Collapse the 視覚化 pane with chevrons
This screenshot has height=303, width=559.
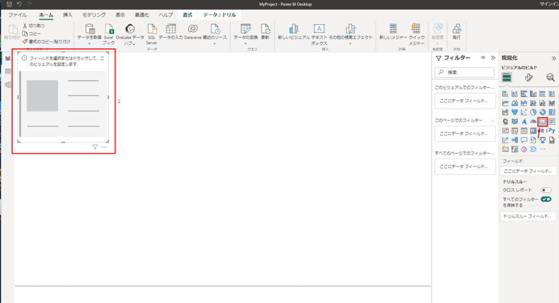coord(554,58)
